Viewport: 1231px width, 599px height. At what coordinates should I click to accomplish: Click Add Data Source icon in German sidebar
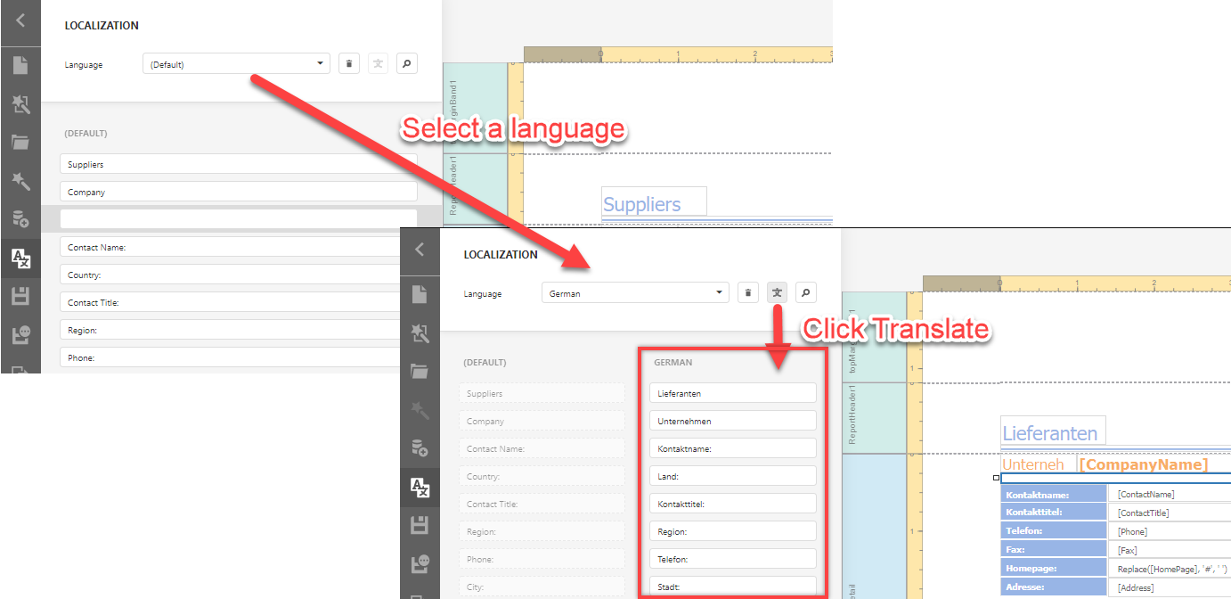pyautogui.click(x=420, y=448)
